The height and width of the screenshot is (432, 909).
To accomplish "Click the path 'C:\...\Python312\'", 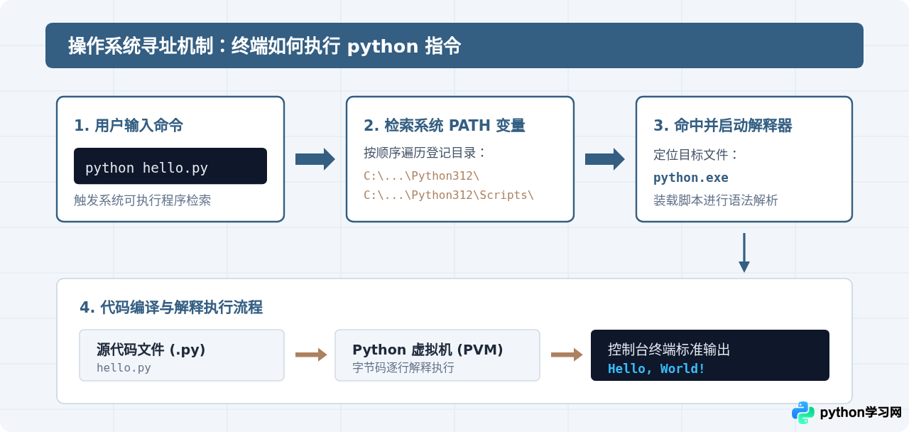I will (x=422, y=175).
